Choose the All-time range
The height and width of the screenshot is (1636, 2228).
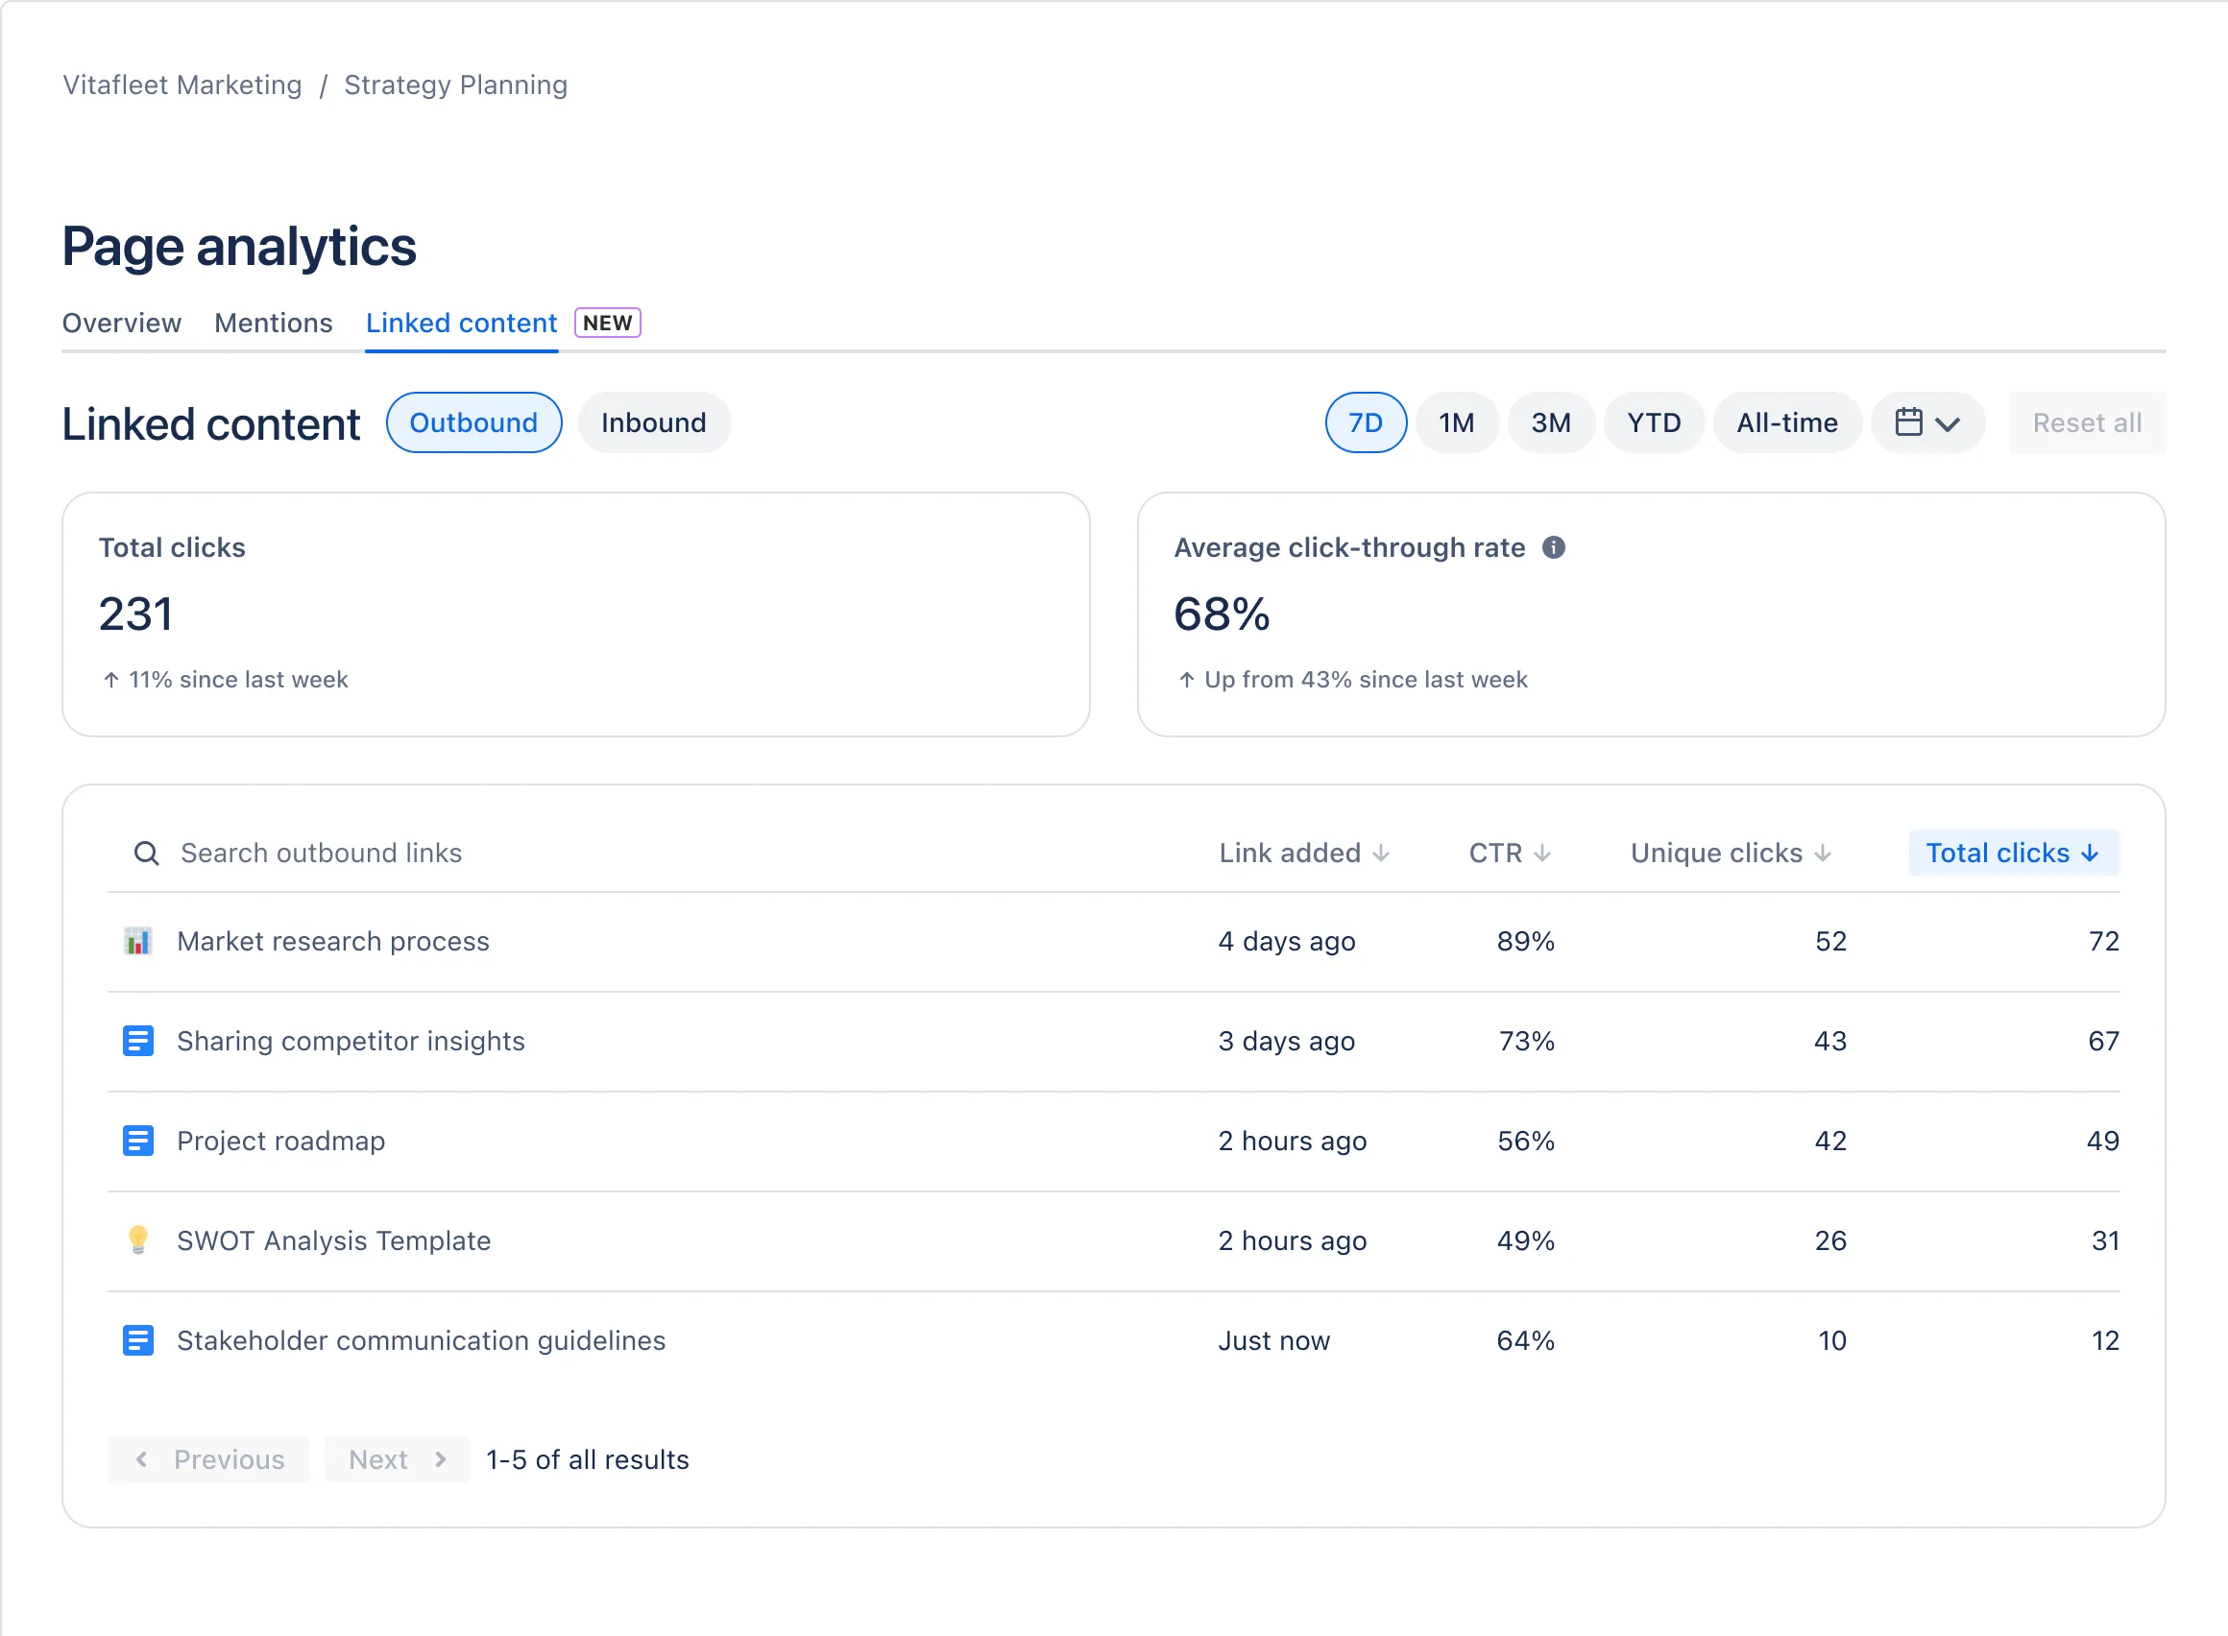point(1787,422)
